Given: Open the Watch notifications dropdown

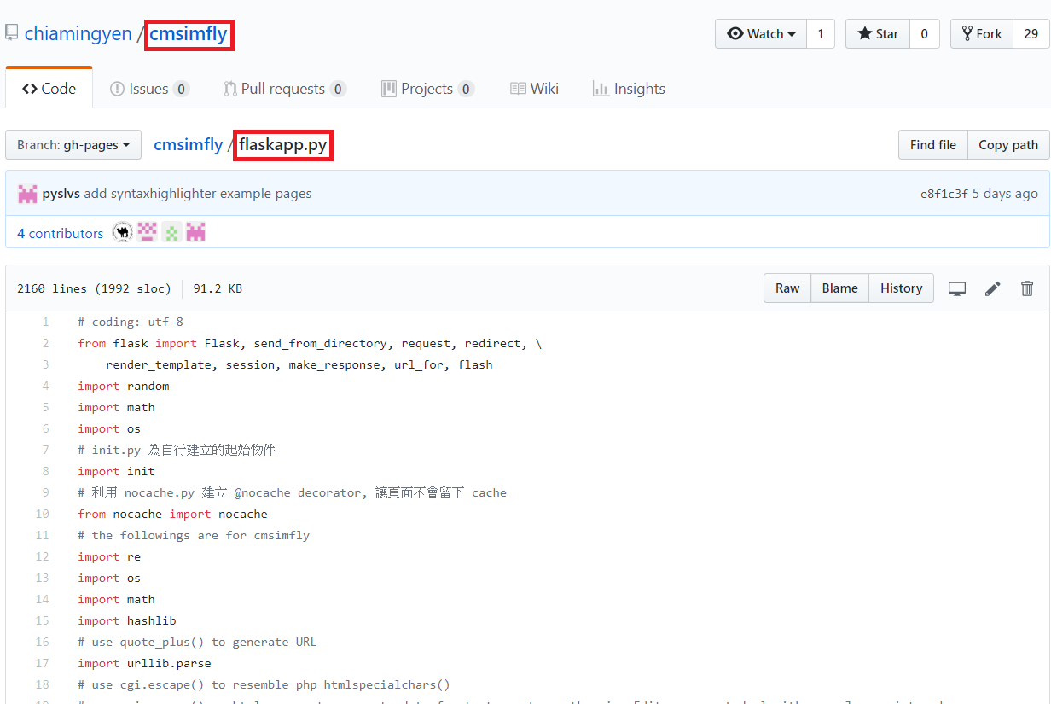Looking at the screenshot, I should coord(761,34).
